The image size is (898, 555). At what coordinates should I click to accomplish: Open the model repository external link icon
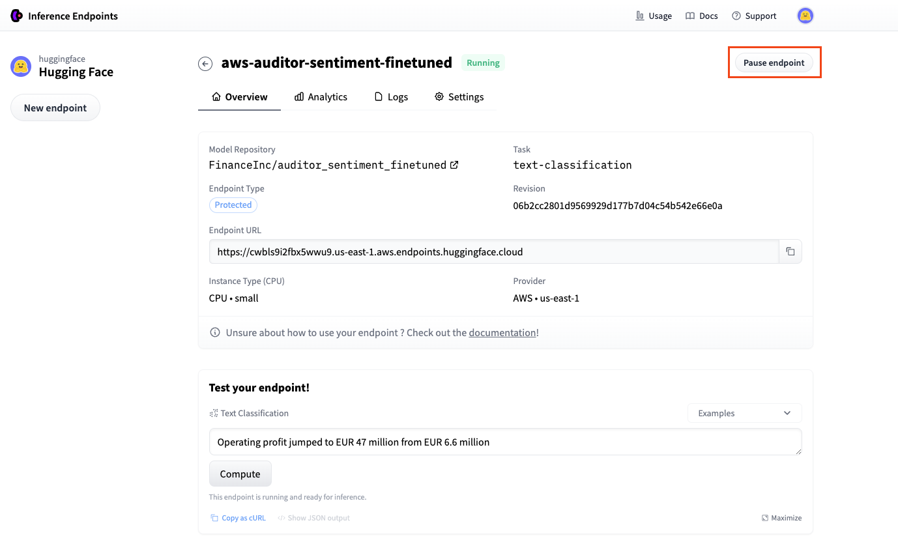pos(454,165)
